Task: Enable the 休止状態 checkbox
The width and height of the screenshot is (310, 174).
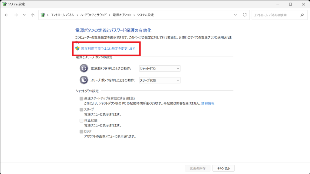Action: coord(81,120)
